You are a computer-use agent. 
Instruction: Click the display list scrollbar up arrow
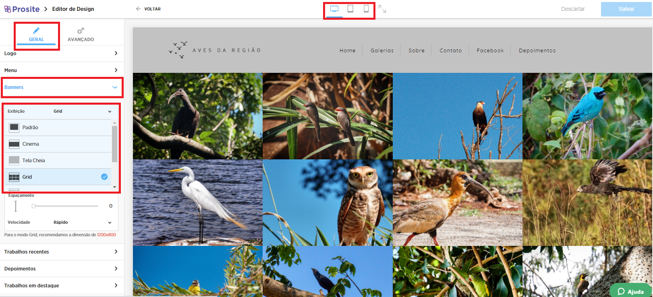114,122
